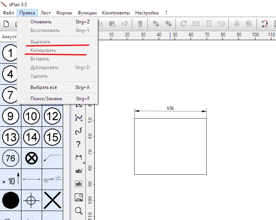Pick the crossed circle lamp component

[32, 158]
